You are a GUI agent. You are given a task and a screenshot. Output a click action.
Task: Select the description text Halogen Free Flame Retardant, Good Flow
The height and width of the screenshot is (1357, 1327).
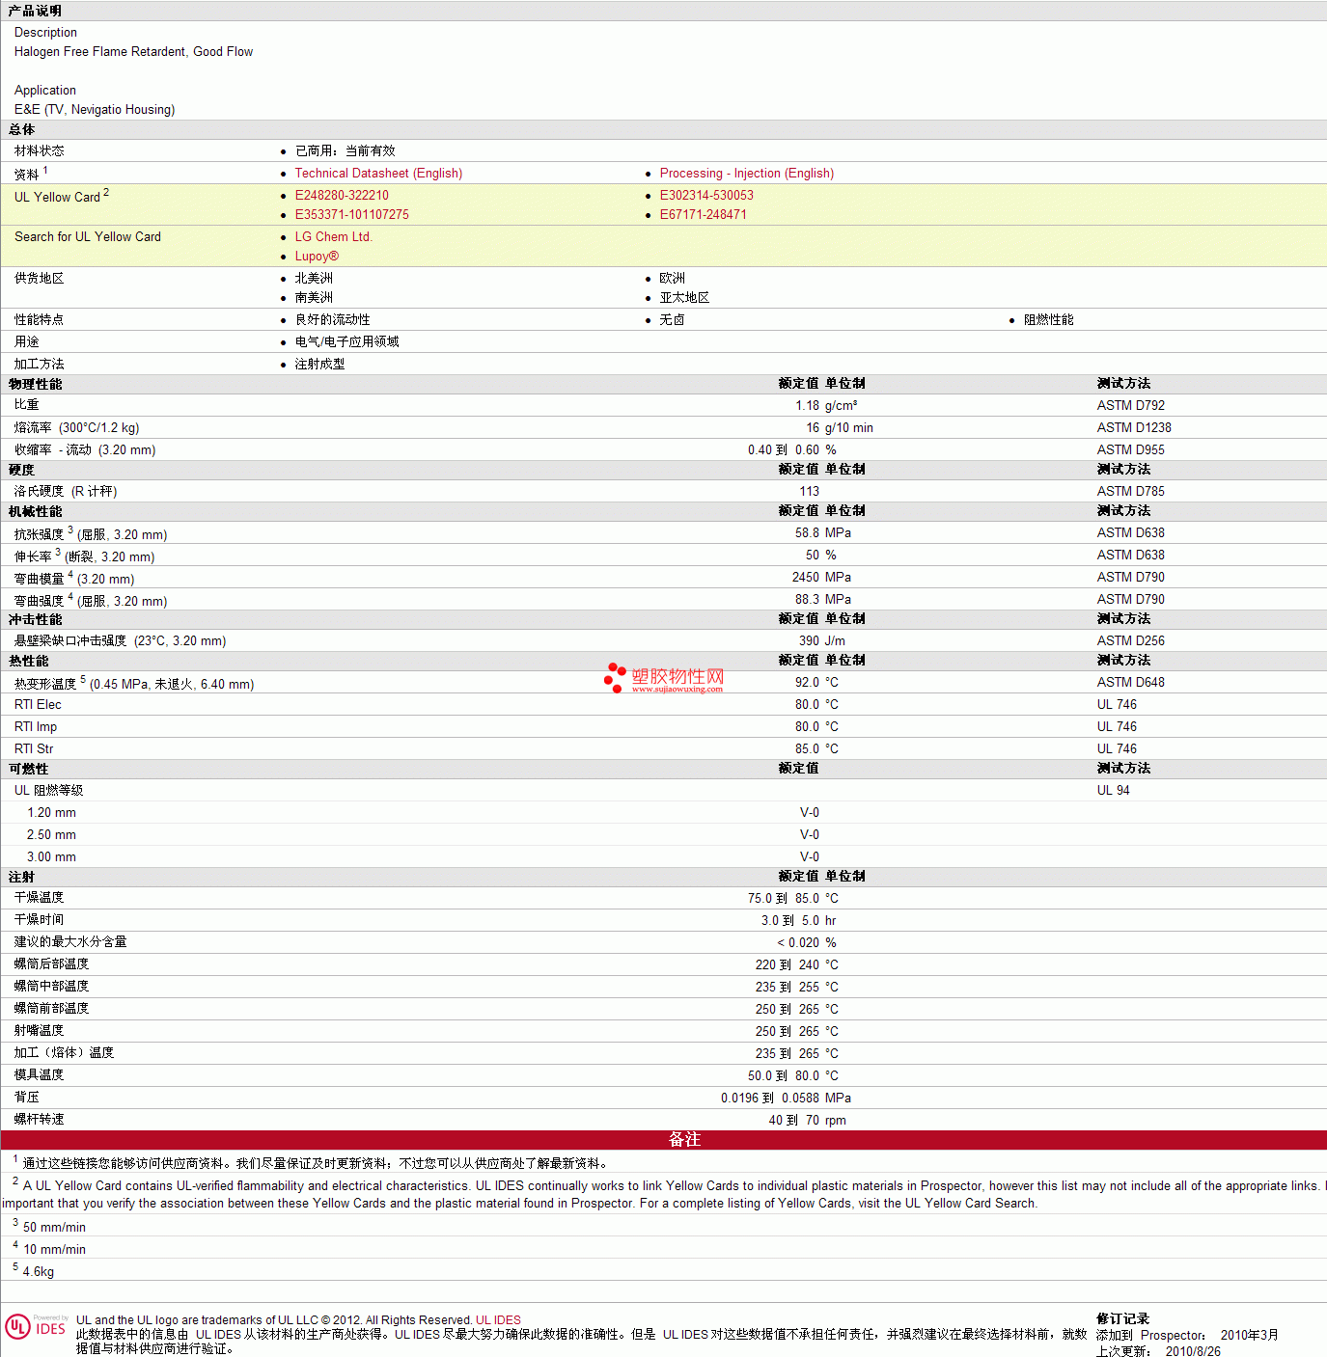(133, 52)
